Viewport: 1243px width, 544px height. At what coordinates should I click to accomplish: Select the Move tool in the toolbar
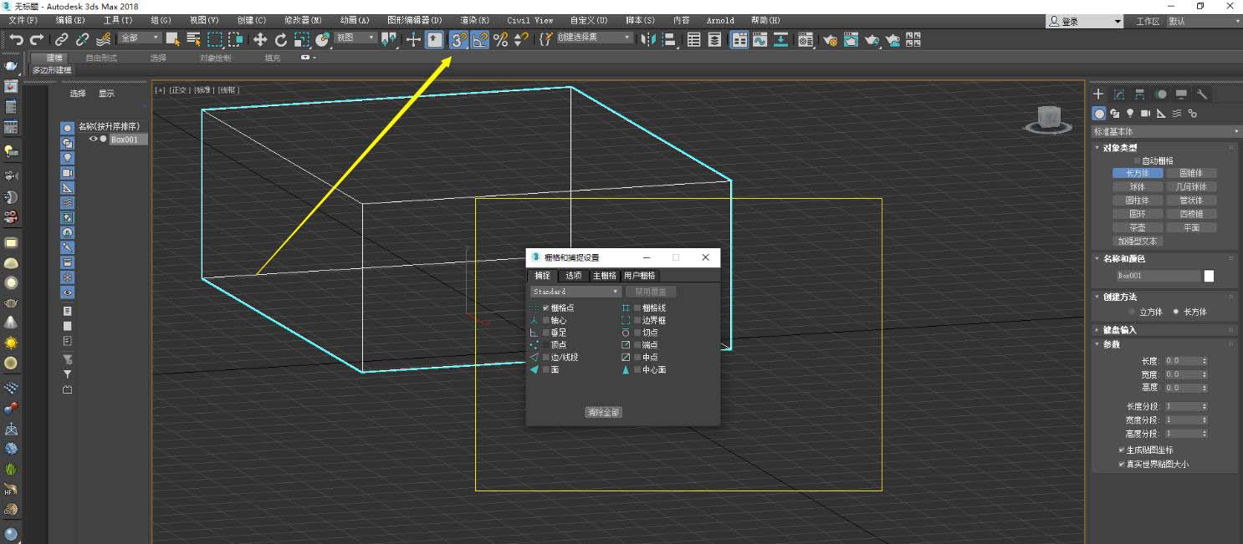click(x=260, y=39)
